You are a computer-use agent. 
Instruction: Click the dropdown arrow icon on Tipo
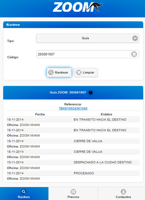point(135,38)
